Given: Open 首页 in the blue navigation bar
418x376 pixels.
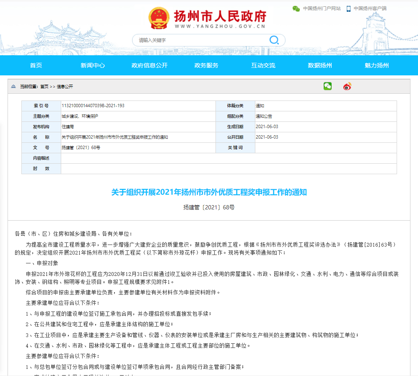Looking at the screenshot, I should 36,65.
